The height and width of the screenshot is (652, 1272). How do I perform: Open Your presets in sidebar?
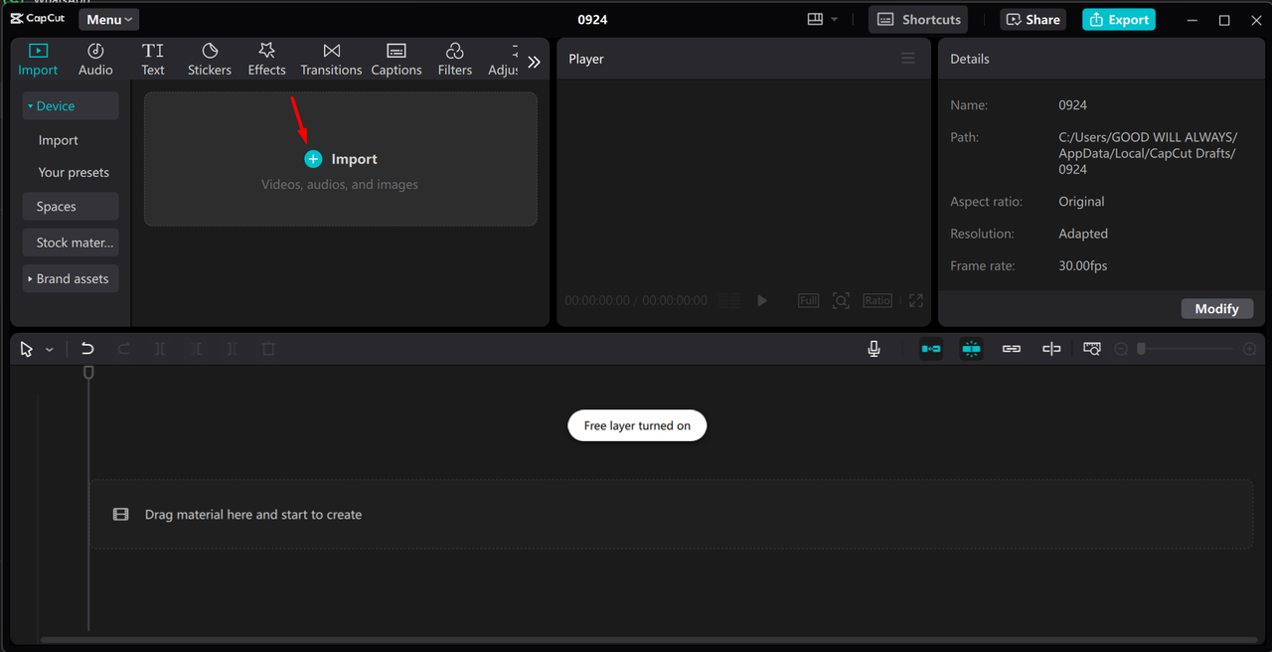(74, 172)
